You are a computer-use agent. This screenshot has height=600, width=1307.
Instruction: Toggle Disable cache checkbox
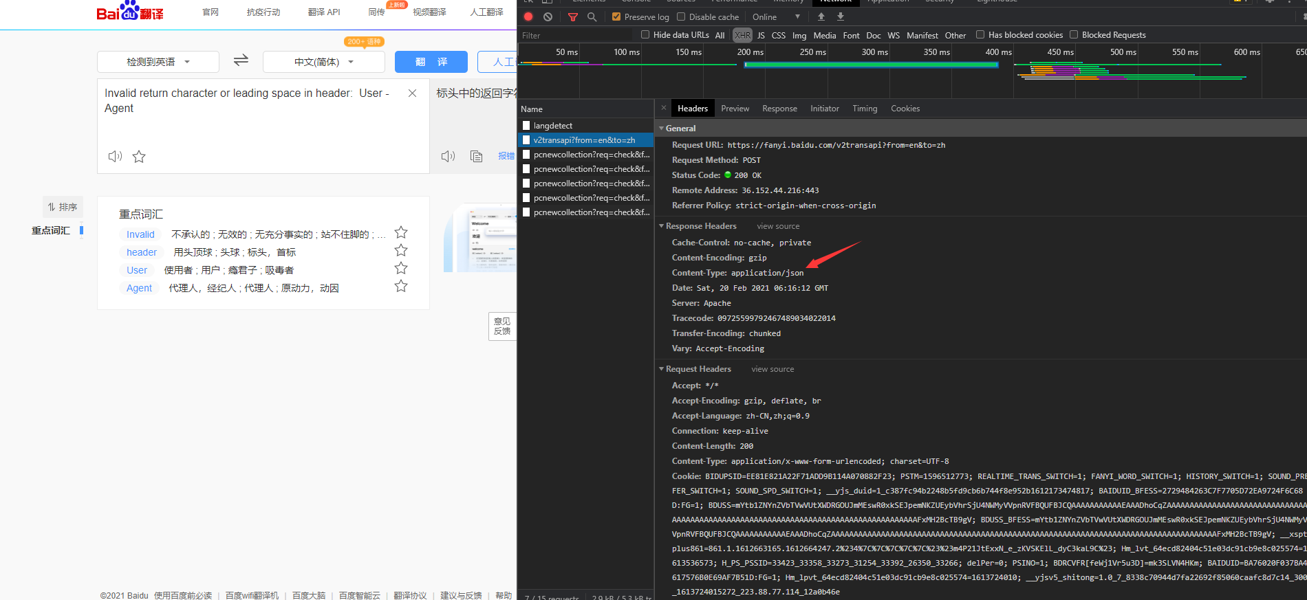(681, 16)
